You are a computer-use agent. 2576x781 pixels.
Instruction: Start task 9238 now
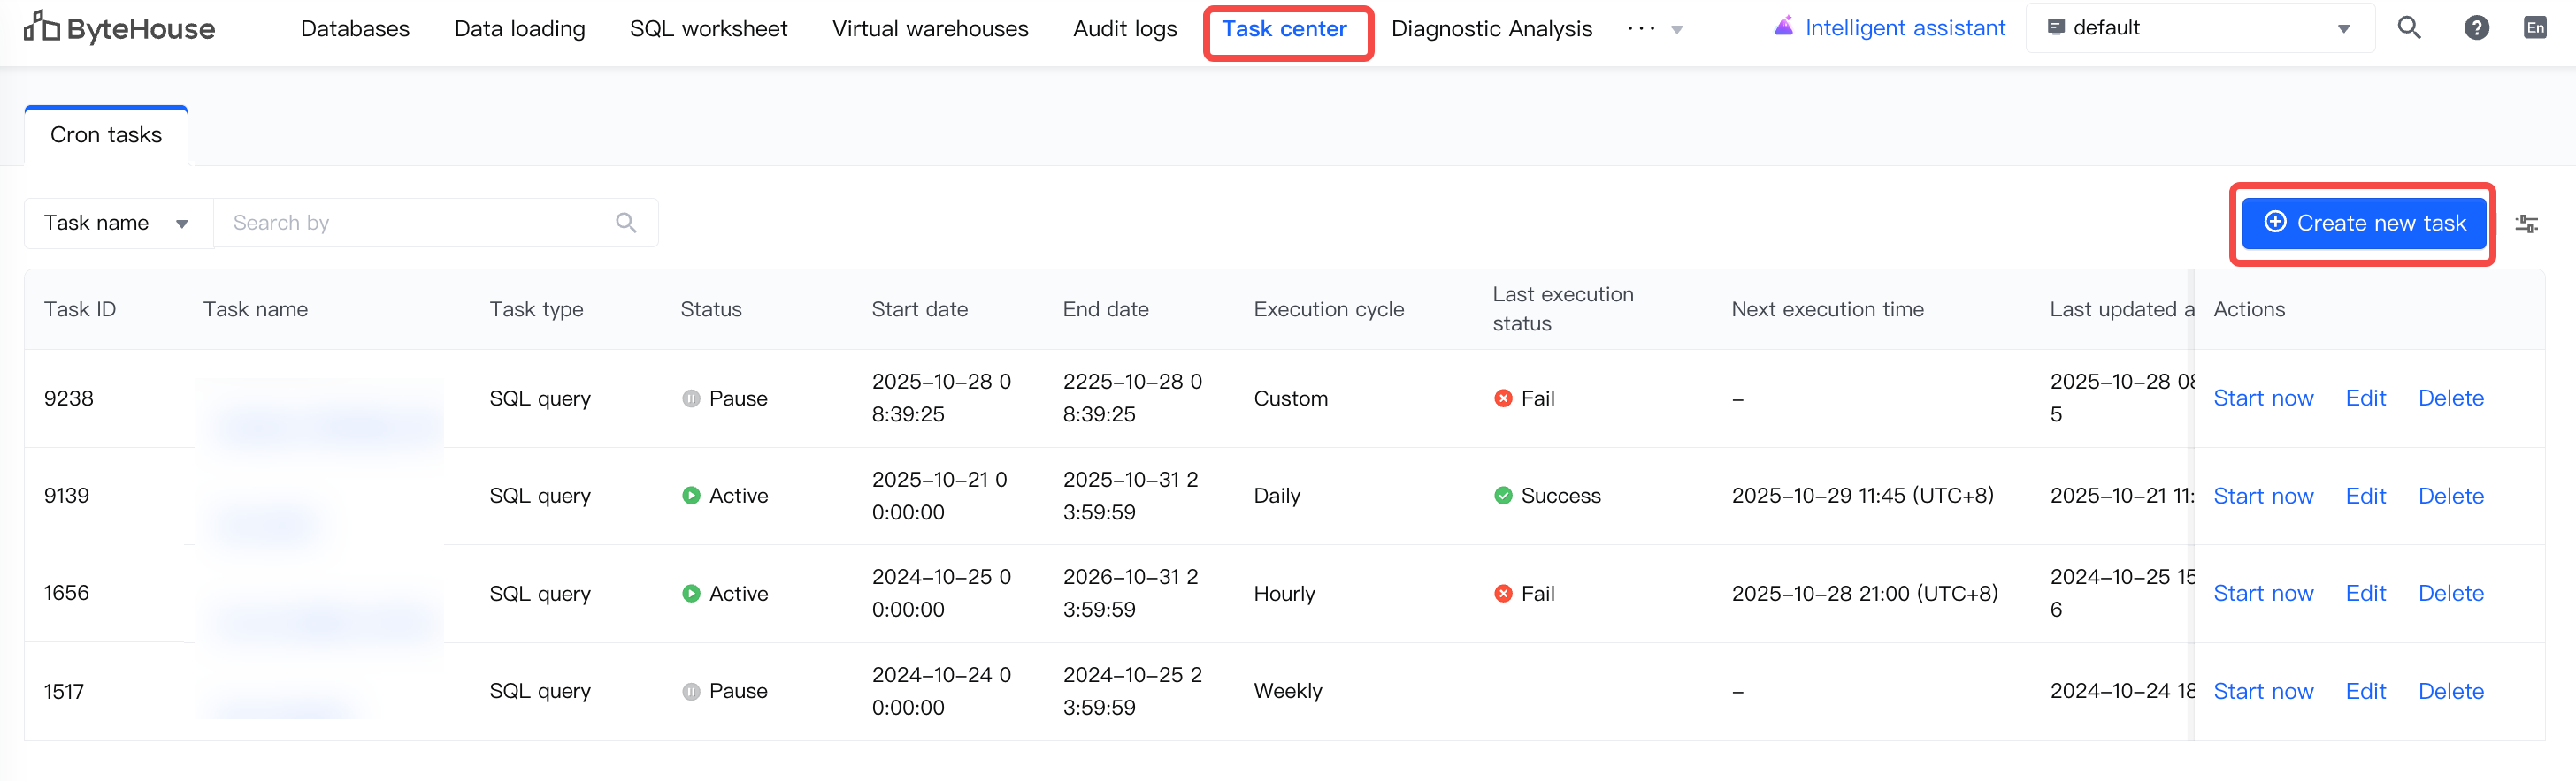pos(2263,398)
